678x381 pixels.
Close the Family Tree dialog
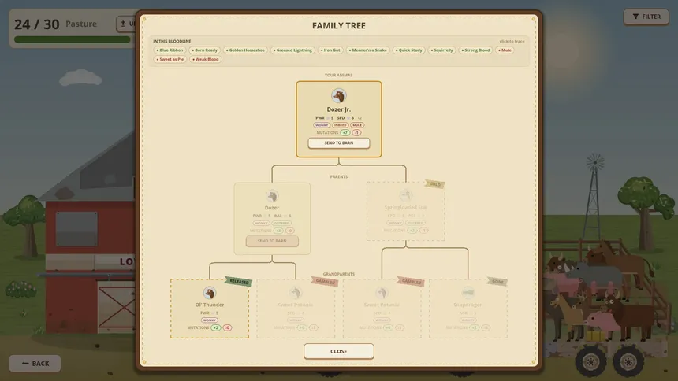(x=338, y=351)
